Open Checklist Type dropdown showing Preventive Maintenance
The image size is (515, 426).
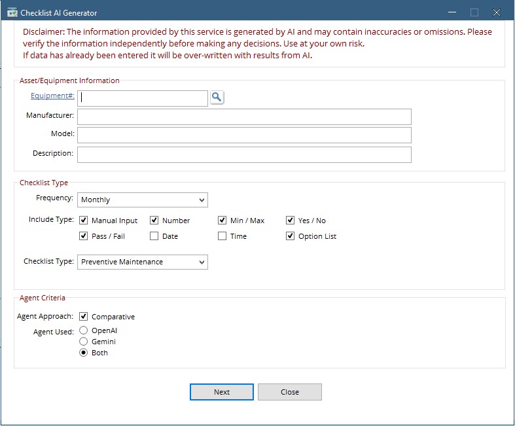tap(143, 262)
